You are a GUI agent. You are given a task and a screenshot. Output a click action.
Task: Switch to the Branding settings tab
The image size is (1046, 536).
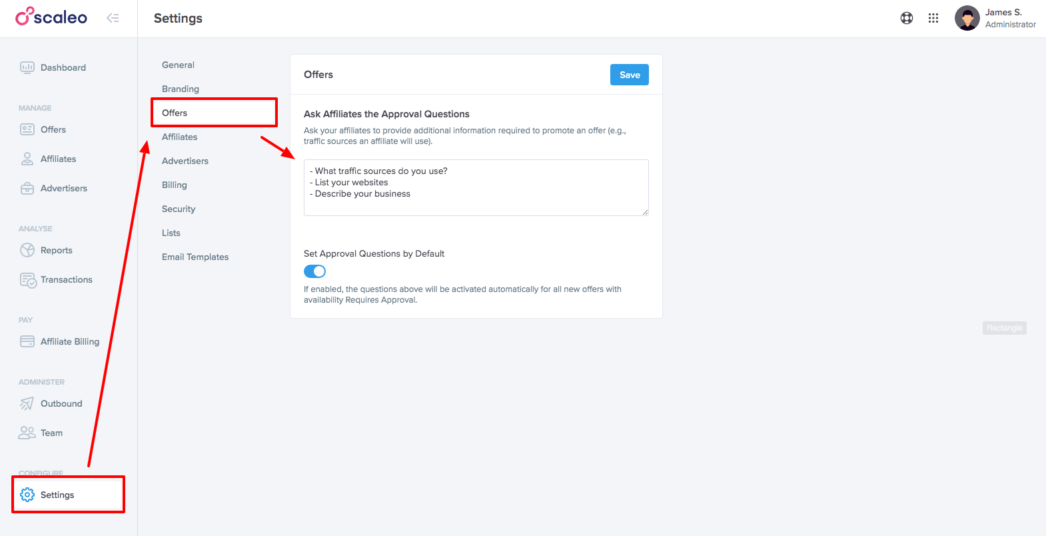181,89
